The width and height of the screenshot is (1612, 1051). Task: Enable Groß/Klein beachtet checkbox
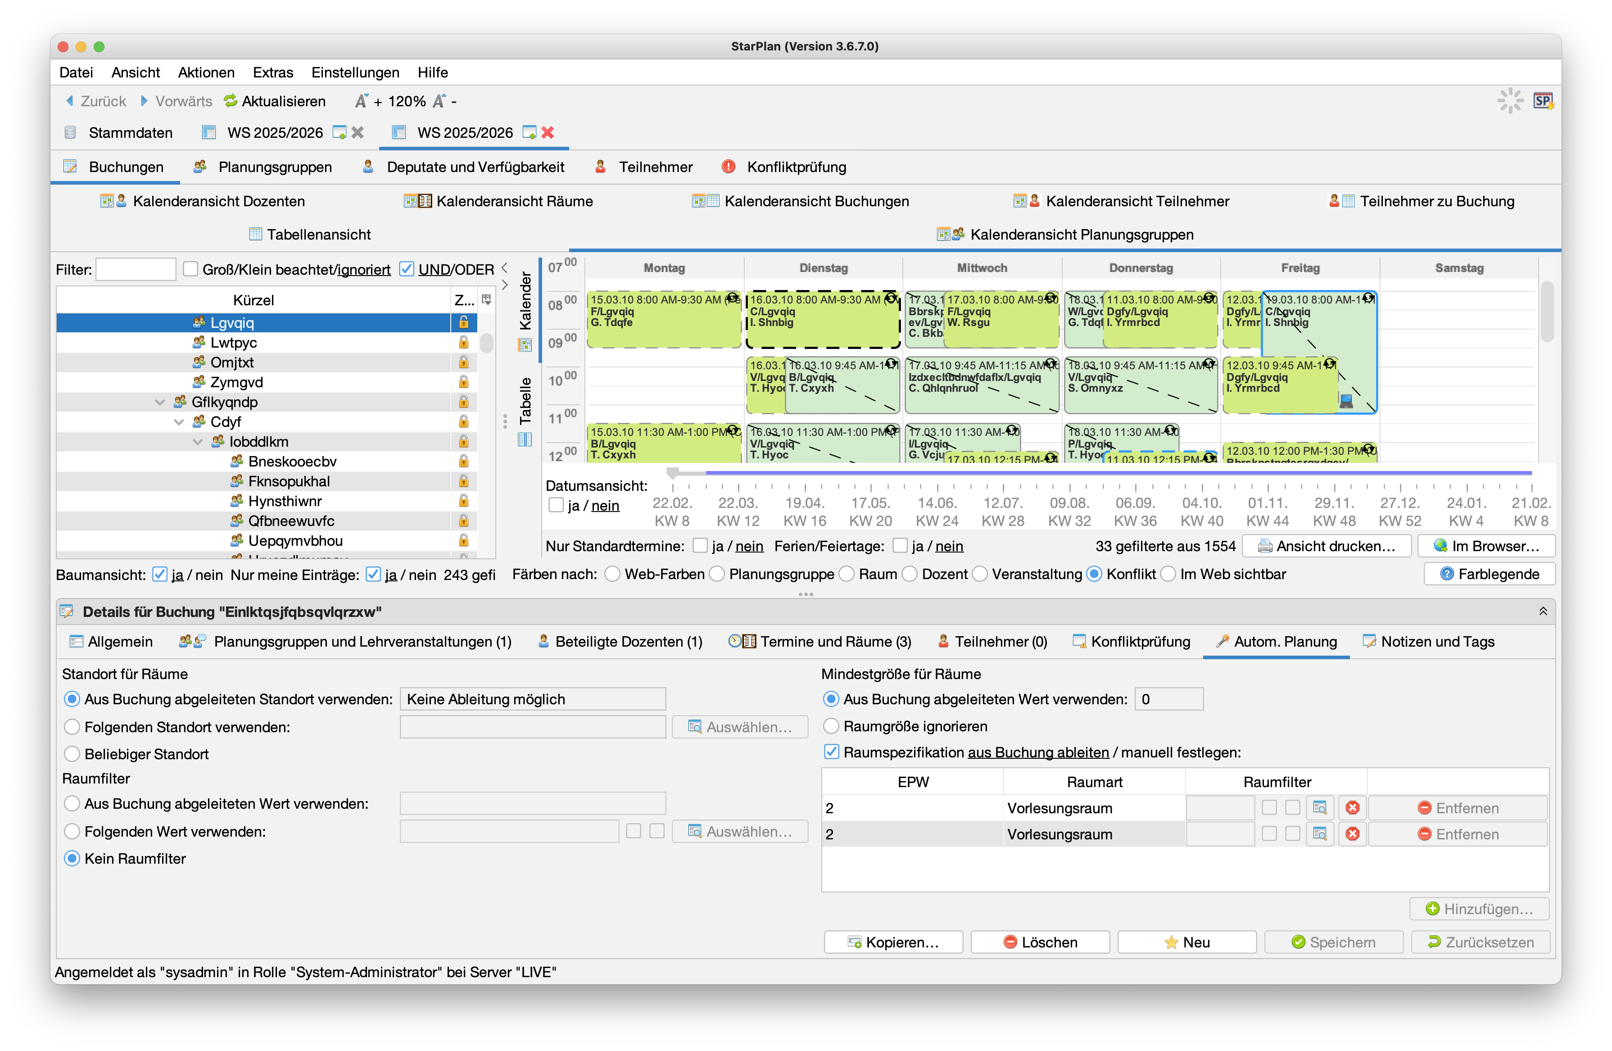(190, 270)
